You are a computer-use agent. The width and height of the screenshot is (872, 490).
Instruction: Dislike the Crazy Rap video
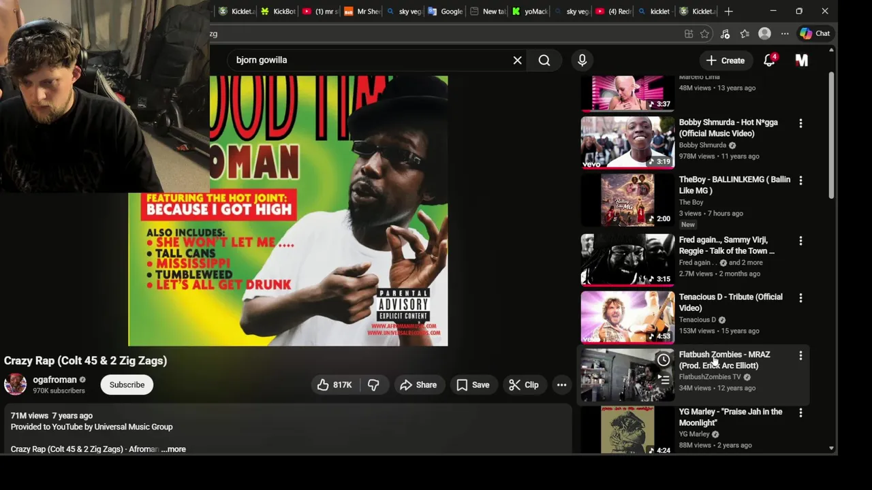(373, 385)
